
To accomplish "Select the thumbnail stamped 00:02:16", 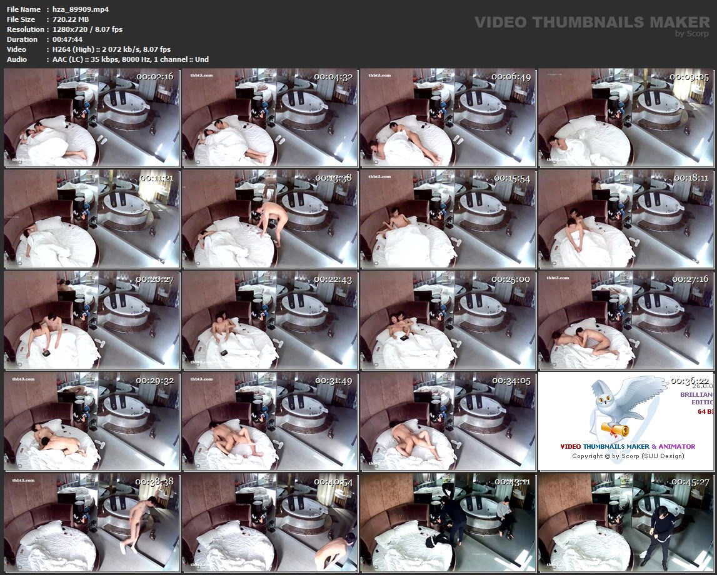I will pyautogui.click(x=92, y=118).
